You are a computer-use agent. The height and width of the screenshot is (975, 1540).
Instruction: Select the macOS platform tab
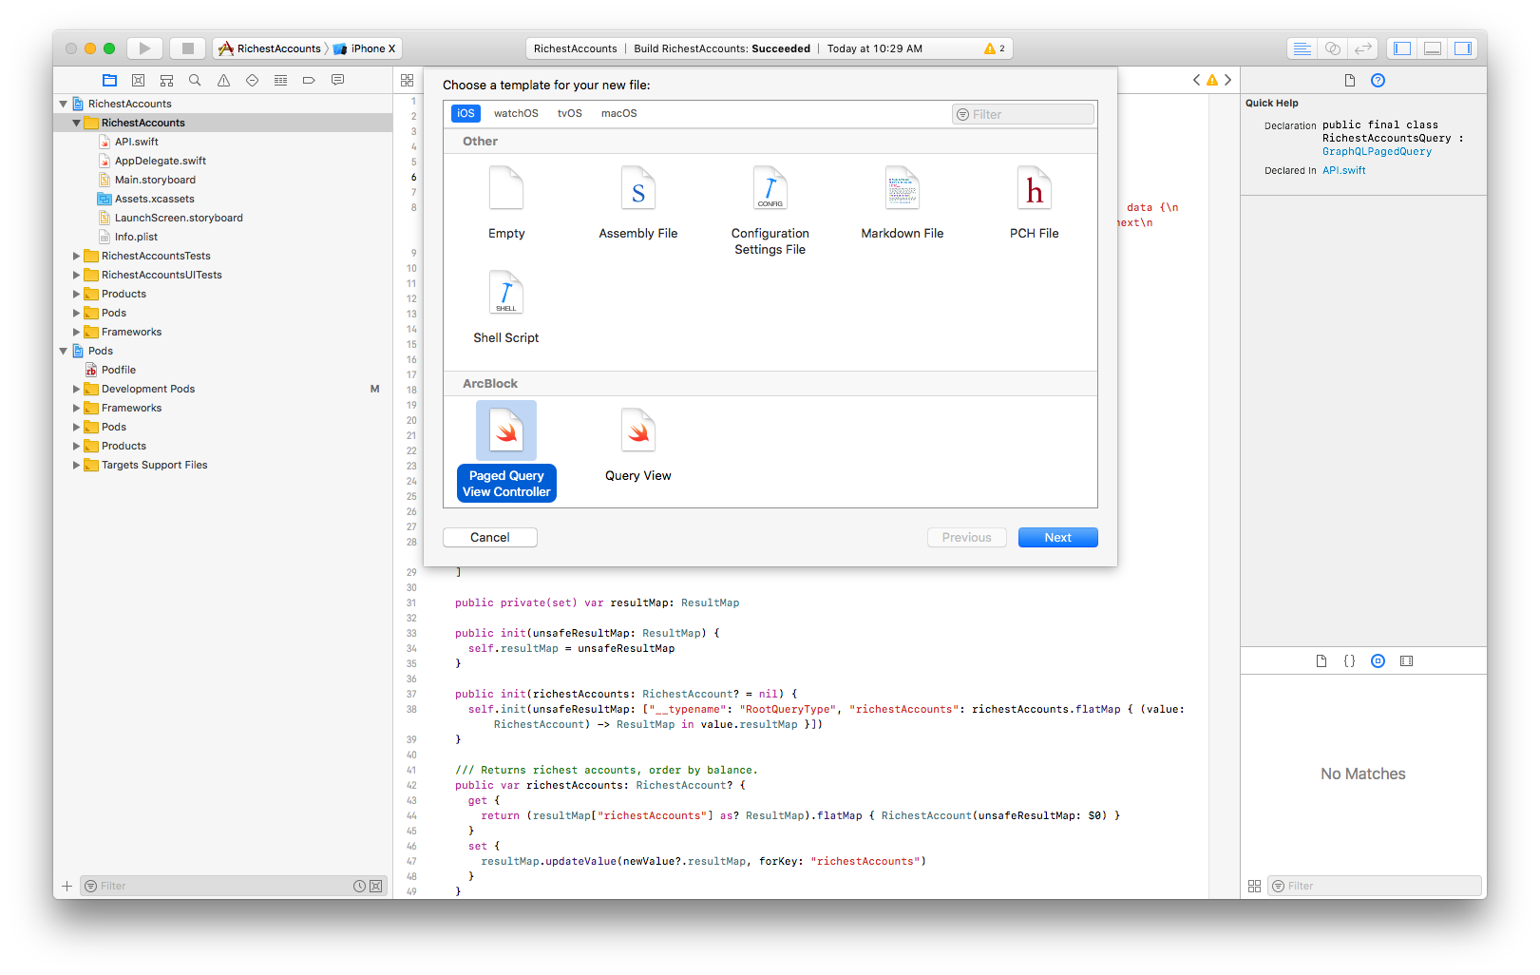click(619, 114)
